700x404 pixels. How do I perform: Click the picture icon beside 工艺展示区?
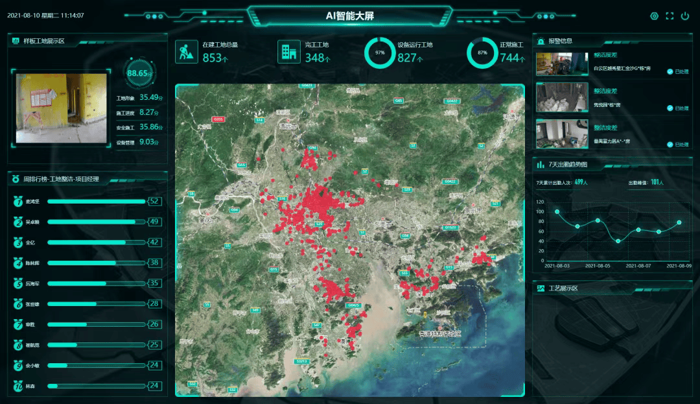pyautogui.click(x=541, y=288)
